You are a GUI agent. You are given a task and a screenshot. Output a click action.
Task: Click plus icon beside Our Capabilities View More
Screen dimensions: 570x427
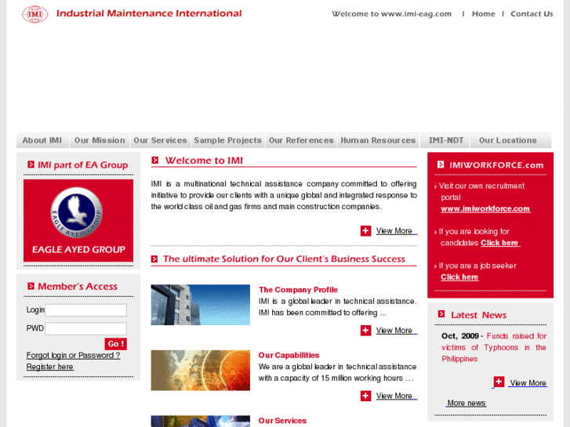pyautogui.click(x=365, y=396)
